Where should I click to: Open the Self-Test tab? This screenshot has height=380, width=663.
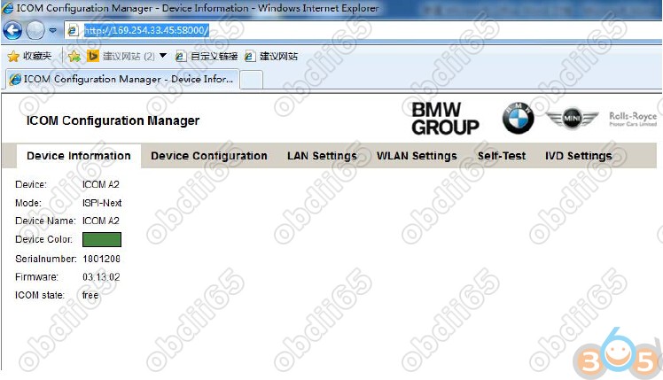[x=502, y=156]
